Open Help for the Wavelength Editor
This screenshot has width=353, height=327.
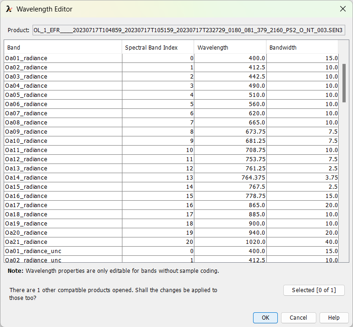pyautogui.click(x=334, y=318)
